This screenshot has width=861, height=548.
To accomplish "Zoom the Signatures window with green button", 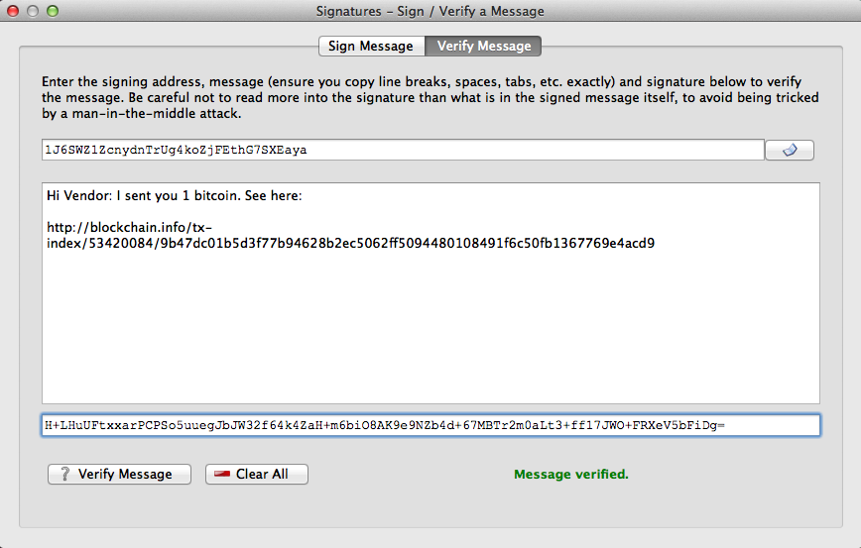I will click(53, 11).
